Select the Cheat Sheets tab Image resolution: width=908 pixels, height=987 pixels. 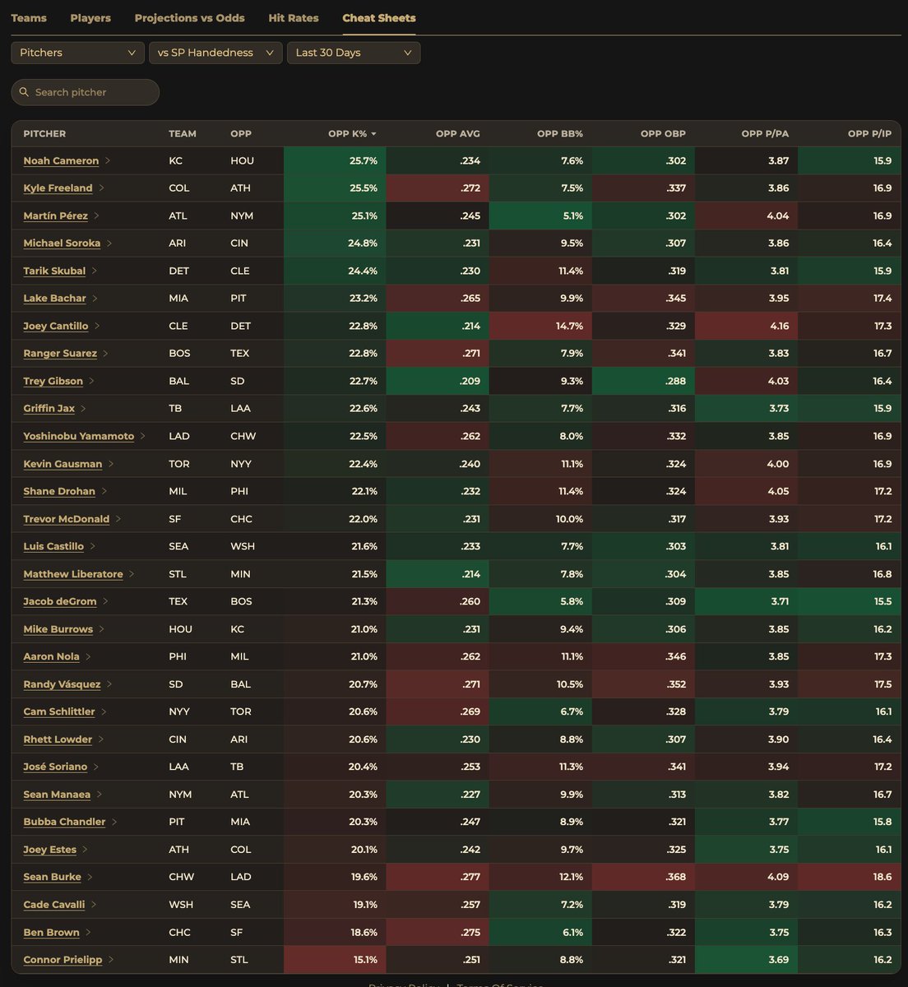(379, 18)
